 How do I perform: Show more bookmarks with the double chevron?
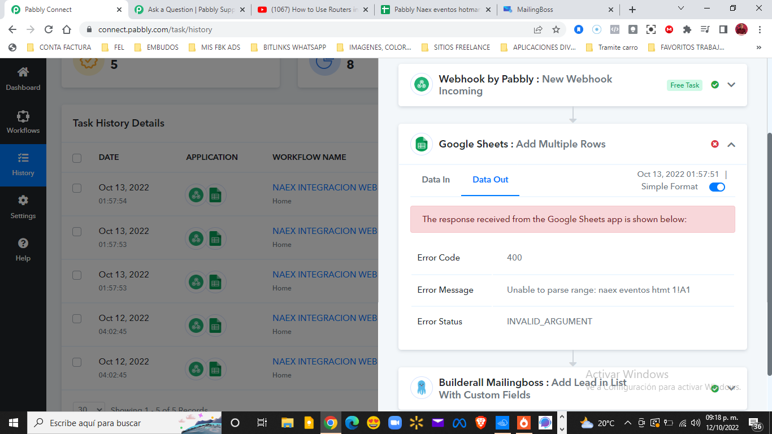(758, 47)
